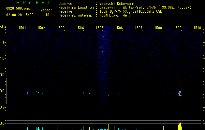Click the observer name Masayuki Kobayashi
The image size is (205, 130).
pos(117,4)
